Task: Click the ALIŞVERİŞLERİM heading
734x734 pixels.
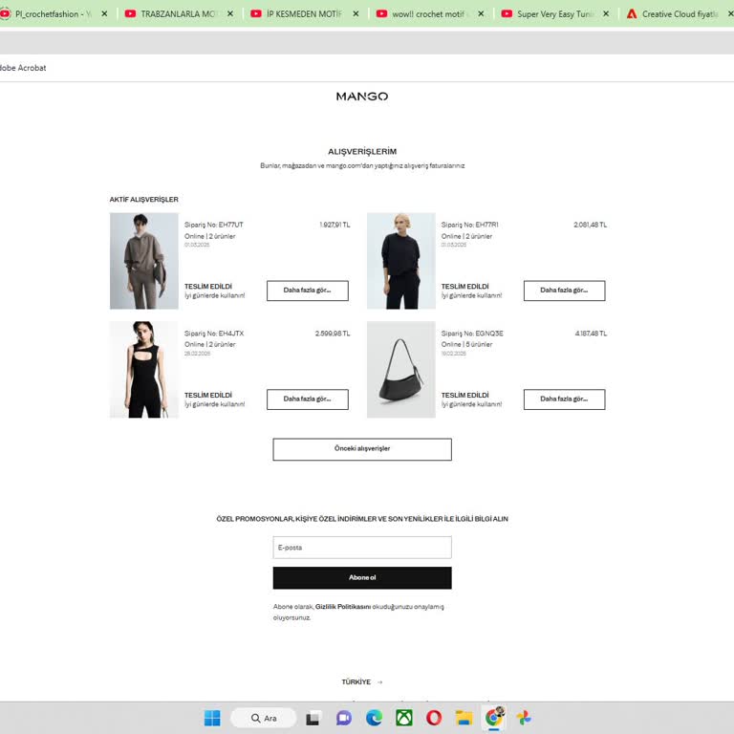Action: click(362, 152)
